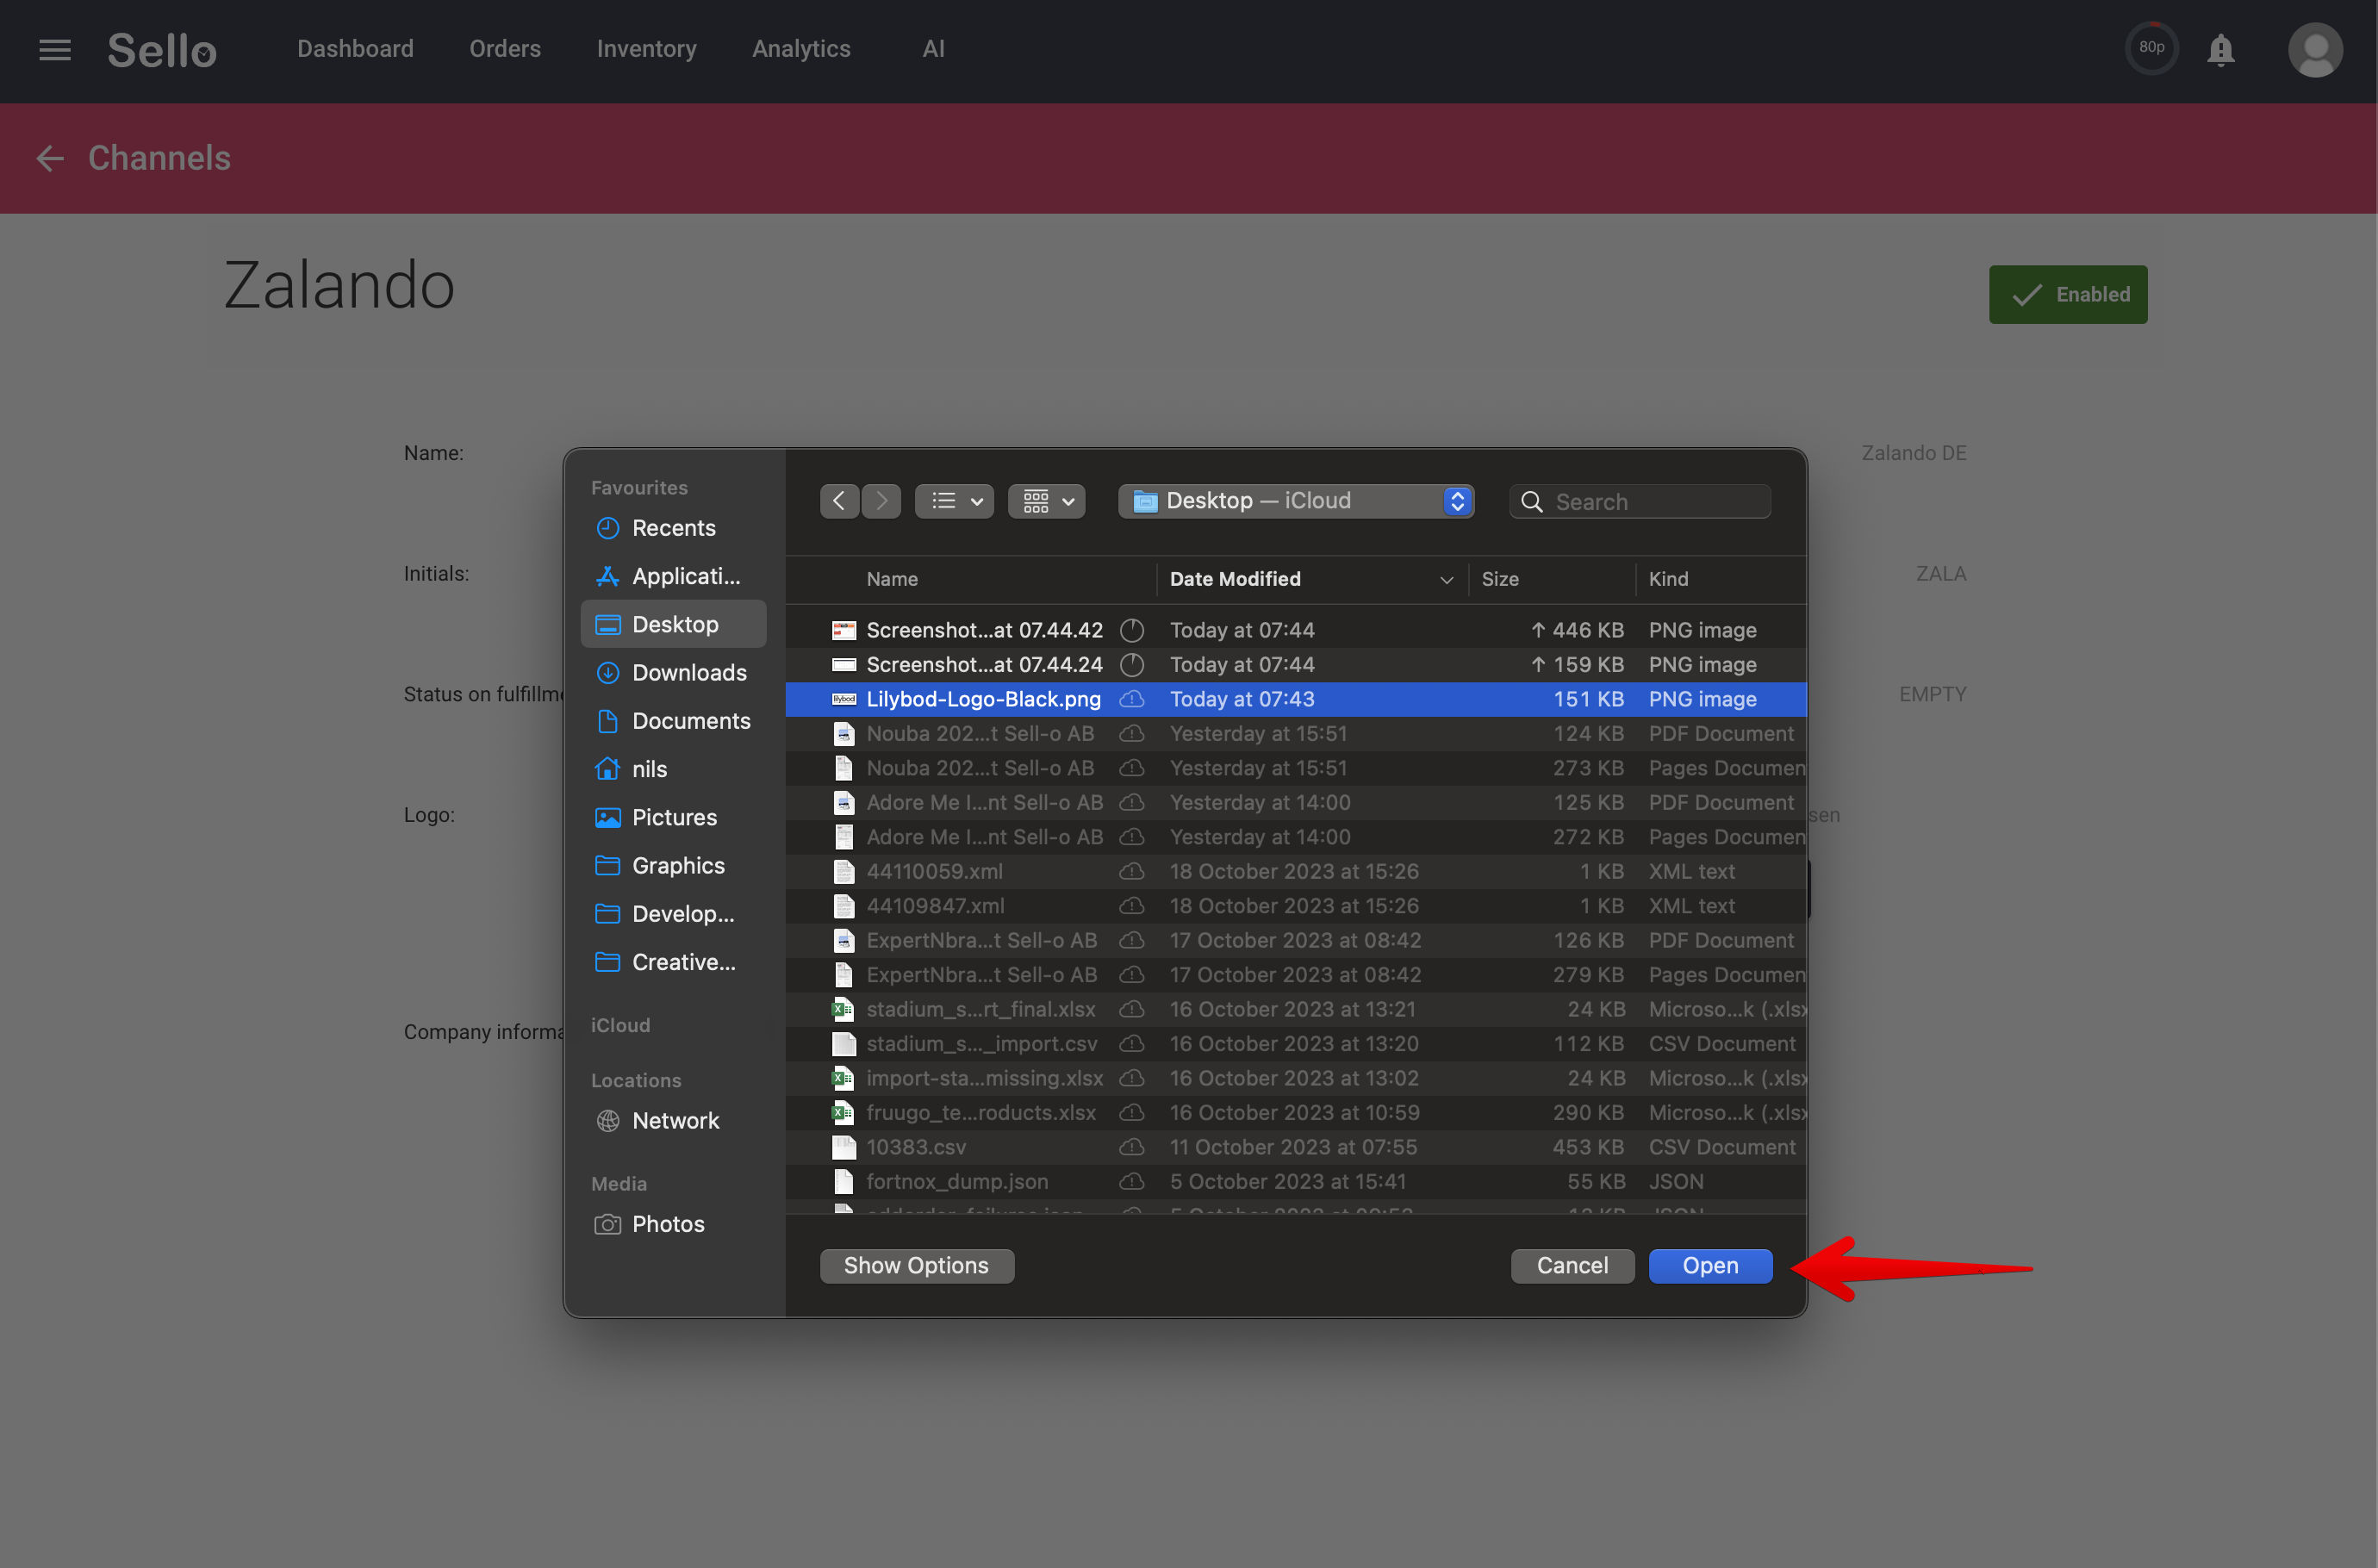The height and width of the screenshot is (1568, 2378).
Task: Select fruugo_te...roducts.xlsx file
Action: click(x=1296, y=1113)
